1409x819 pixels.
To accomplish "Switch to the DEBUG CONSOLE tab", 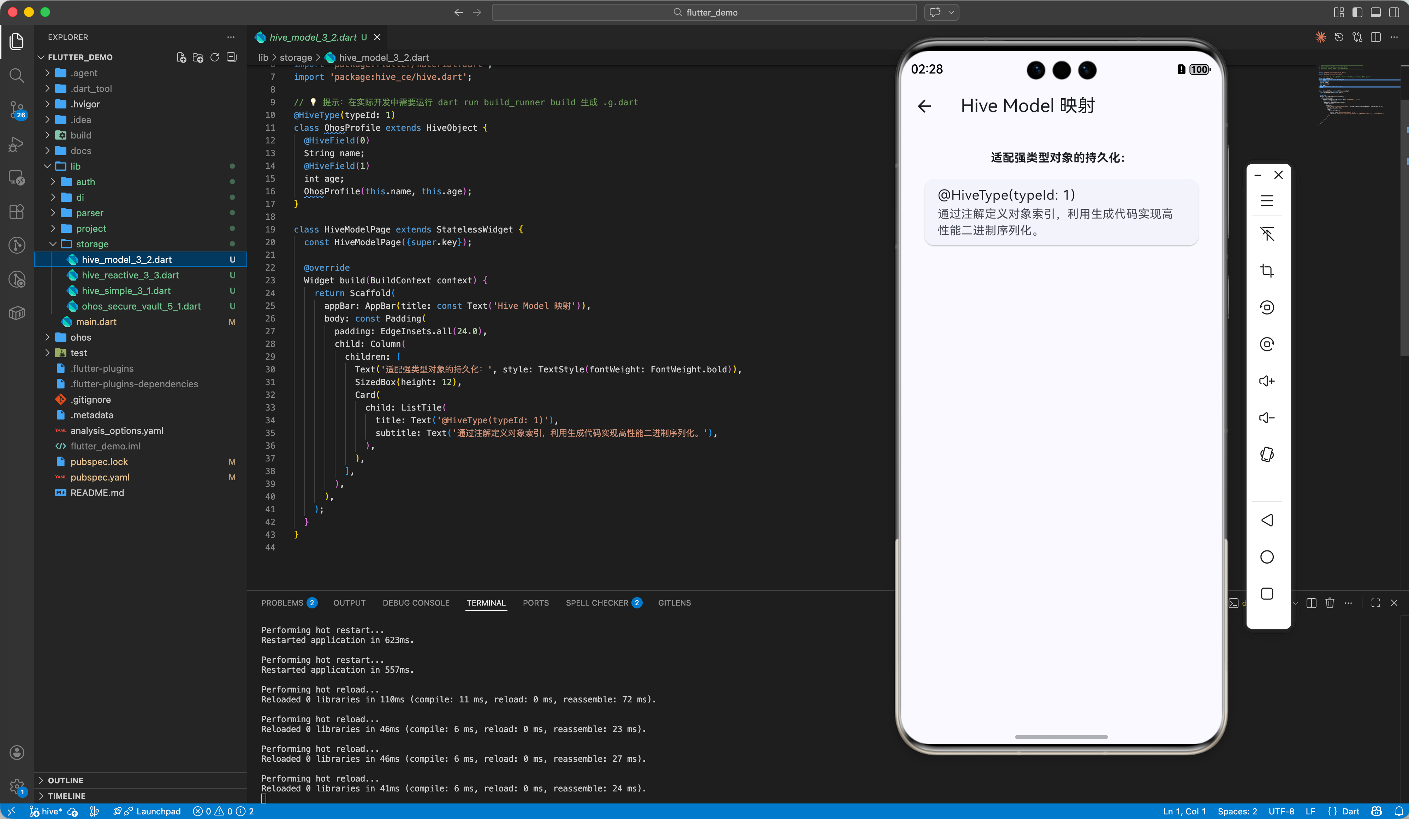I will click(415, 602).
